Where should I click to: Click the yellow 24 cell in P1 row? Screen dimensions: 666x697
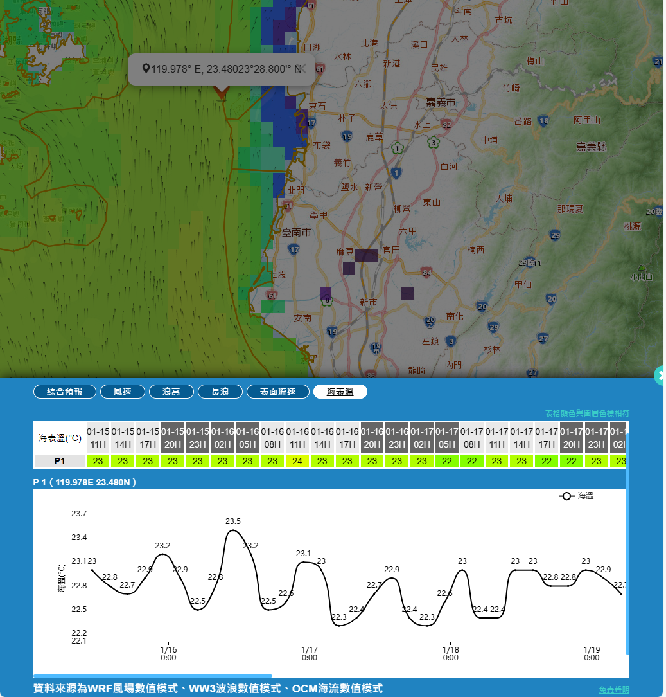pos(297,461)
